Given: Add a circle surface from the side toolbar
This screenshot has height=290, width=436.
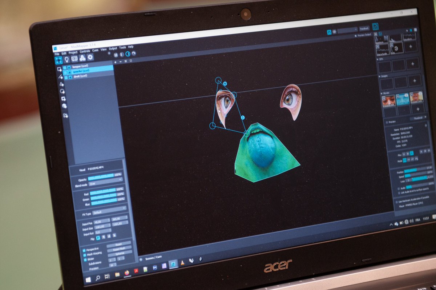Looking at the screenshot, I should coord(62,91).
